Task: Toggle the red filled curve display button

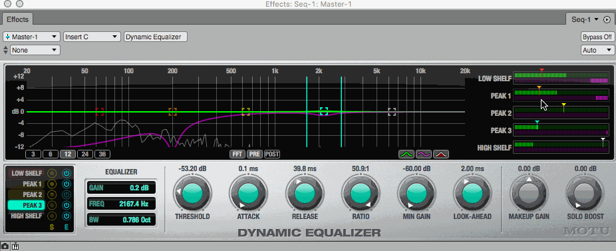Action: [441, 154]
